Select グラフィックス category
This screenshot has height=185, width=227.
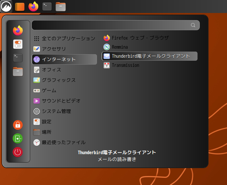click(65, 80)
